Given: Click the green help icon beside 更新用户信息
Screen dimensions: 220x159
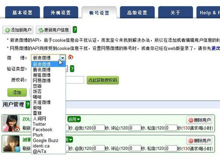Looking at the screenshot, I should click(x=75, y=30).
